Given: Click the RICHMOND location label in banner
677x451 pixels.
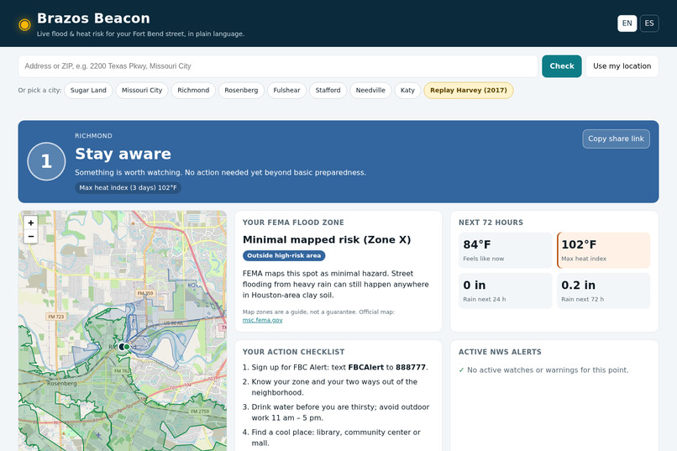Looking at the screenshot, I should [94, 136].
